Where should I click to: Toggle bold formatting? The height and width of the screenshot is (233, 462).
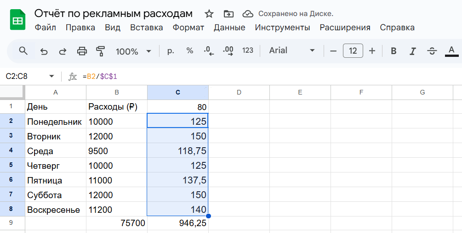(394, 51)
